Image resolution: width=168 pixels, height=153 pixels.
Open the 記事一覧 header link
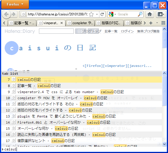pyautogui.click(x=111, y=31)
